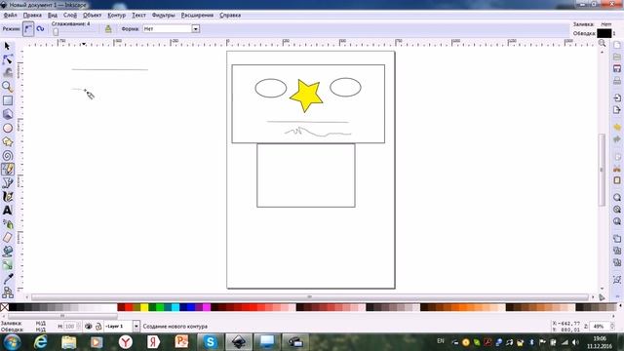Open the zoom percentage stepper arrows
The height and width of the screenshot is (351, 624).
(x=612, y=327)
